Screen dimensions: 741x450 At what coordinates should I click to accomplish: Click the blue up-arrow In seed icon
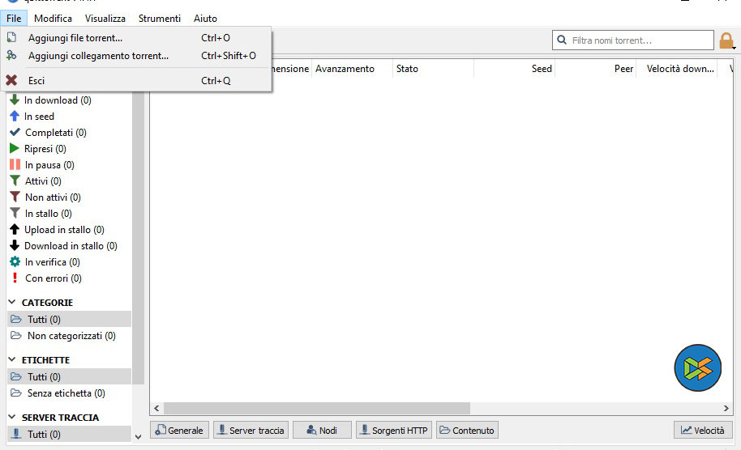(x=15, y=116)
